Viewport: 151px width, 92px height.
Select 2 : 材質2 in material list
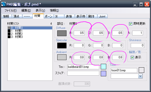click(x=30, y=34)
